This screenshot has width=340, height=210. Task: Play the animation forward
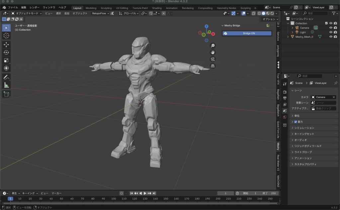click(145, 193)
